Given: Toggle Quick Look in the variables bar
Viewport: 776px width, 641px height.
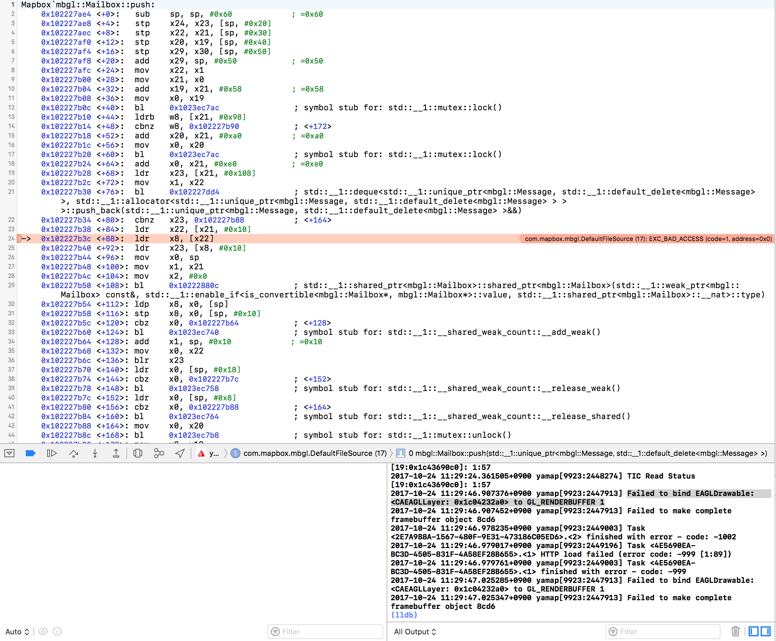Looking at the screenshot, I should 43,631.
